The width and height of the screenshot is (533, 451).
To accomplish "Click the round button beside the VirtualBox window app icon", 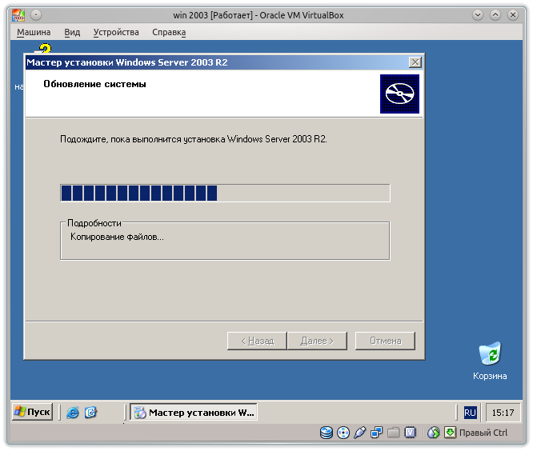I will 36,15.
